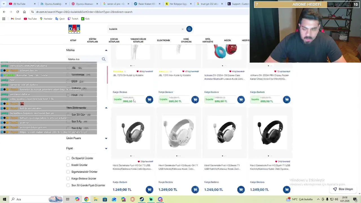This screenshot has height=203, width=361.
Task: Open Haritalar bookmark
Action: pos(46,19)
